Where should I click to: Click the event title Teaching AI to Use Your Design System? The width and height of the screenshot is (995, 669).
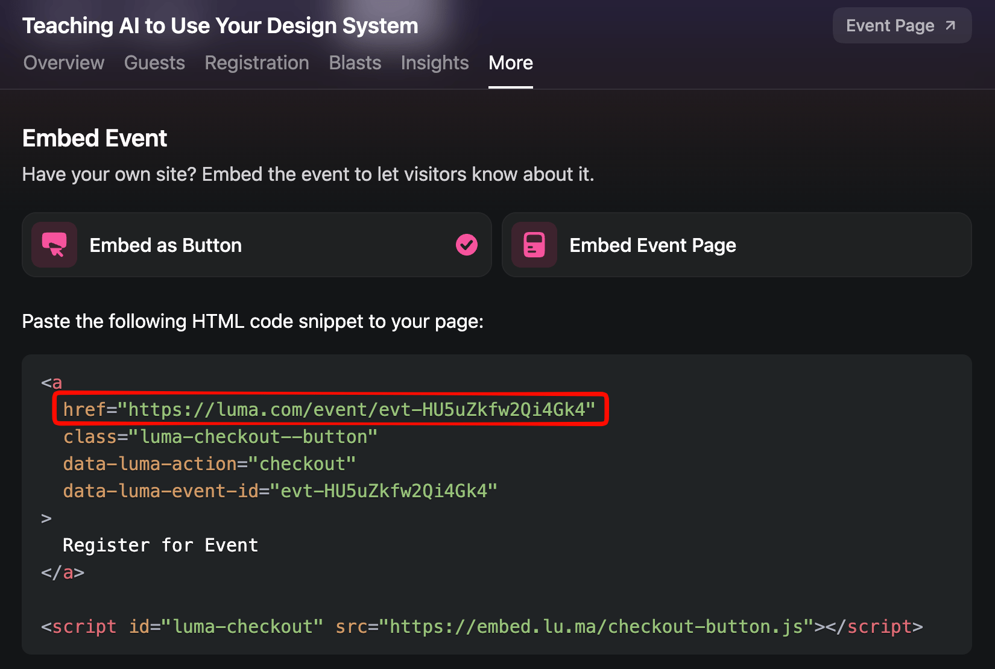click(x=220, y=26)
